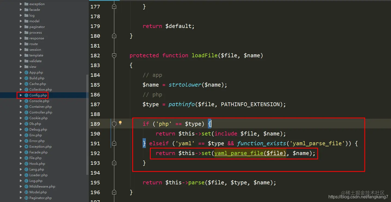Click the Exception.php file icon
Viewport: 391px width, 202px height.
click(x=26, y=147)
